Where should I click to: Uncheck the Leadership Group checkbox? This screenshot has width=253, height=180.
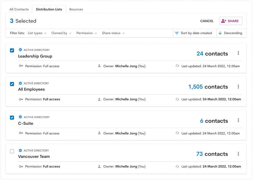tap(12, 50)
